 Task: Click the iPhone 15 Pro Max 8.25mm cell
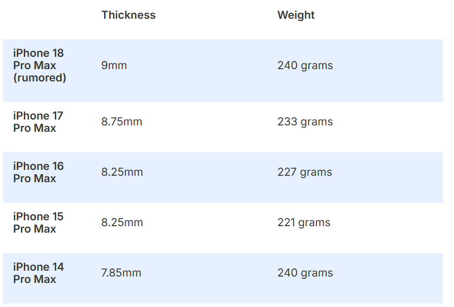[x=122, y=223]
